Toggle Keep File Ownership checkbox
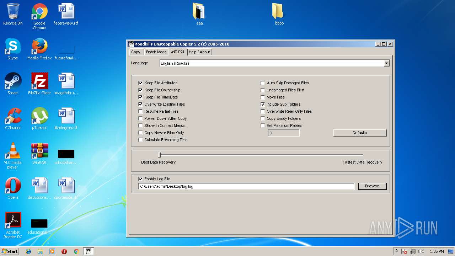This screenshot has height=256, width=455. pyautogui.click(x=140, y=90)
